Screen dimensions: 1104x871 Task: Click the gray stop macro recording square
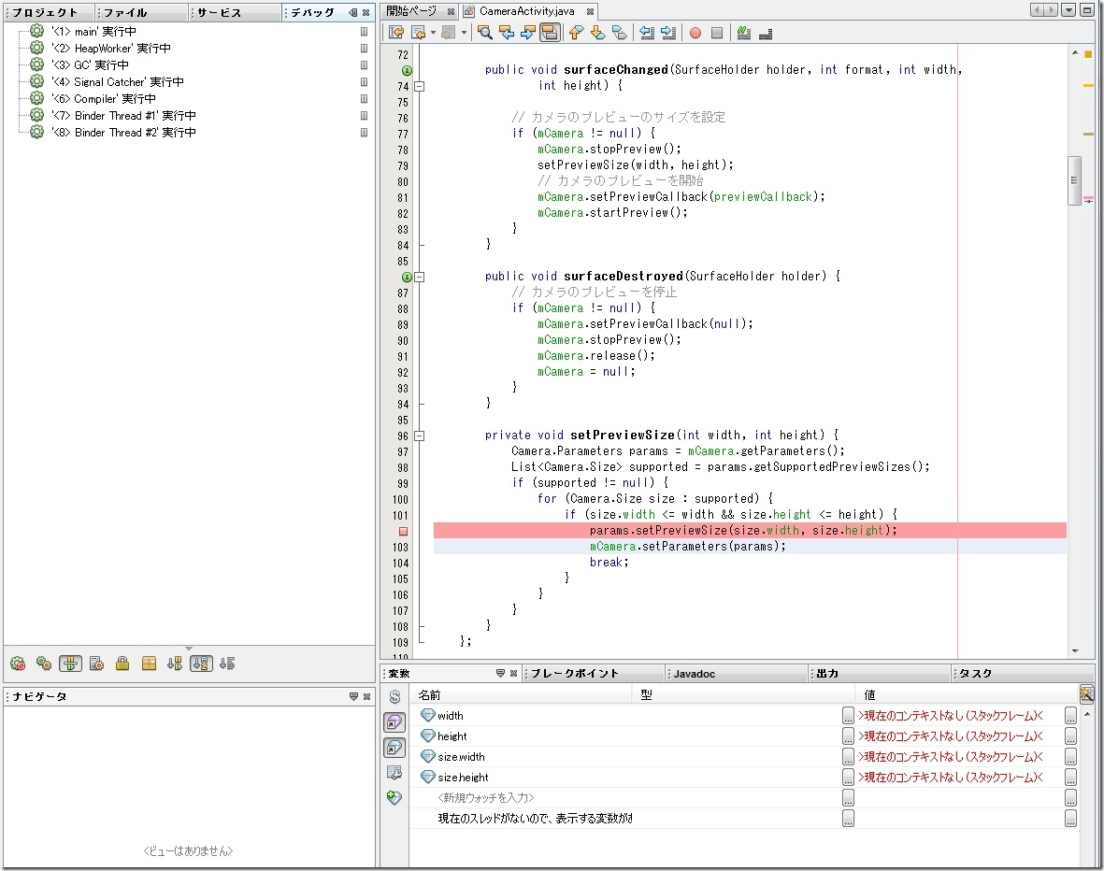click(717, 33)
